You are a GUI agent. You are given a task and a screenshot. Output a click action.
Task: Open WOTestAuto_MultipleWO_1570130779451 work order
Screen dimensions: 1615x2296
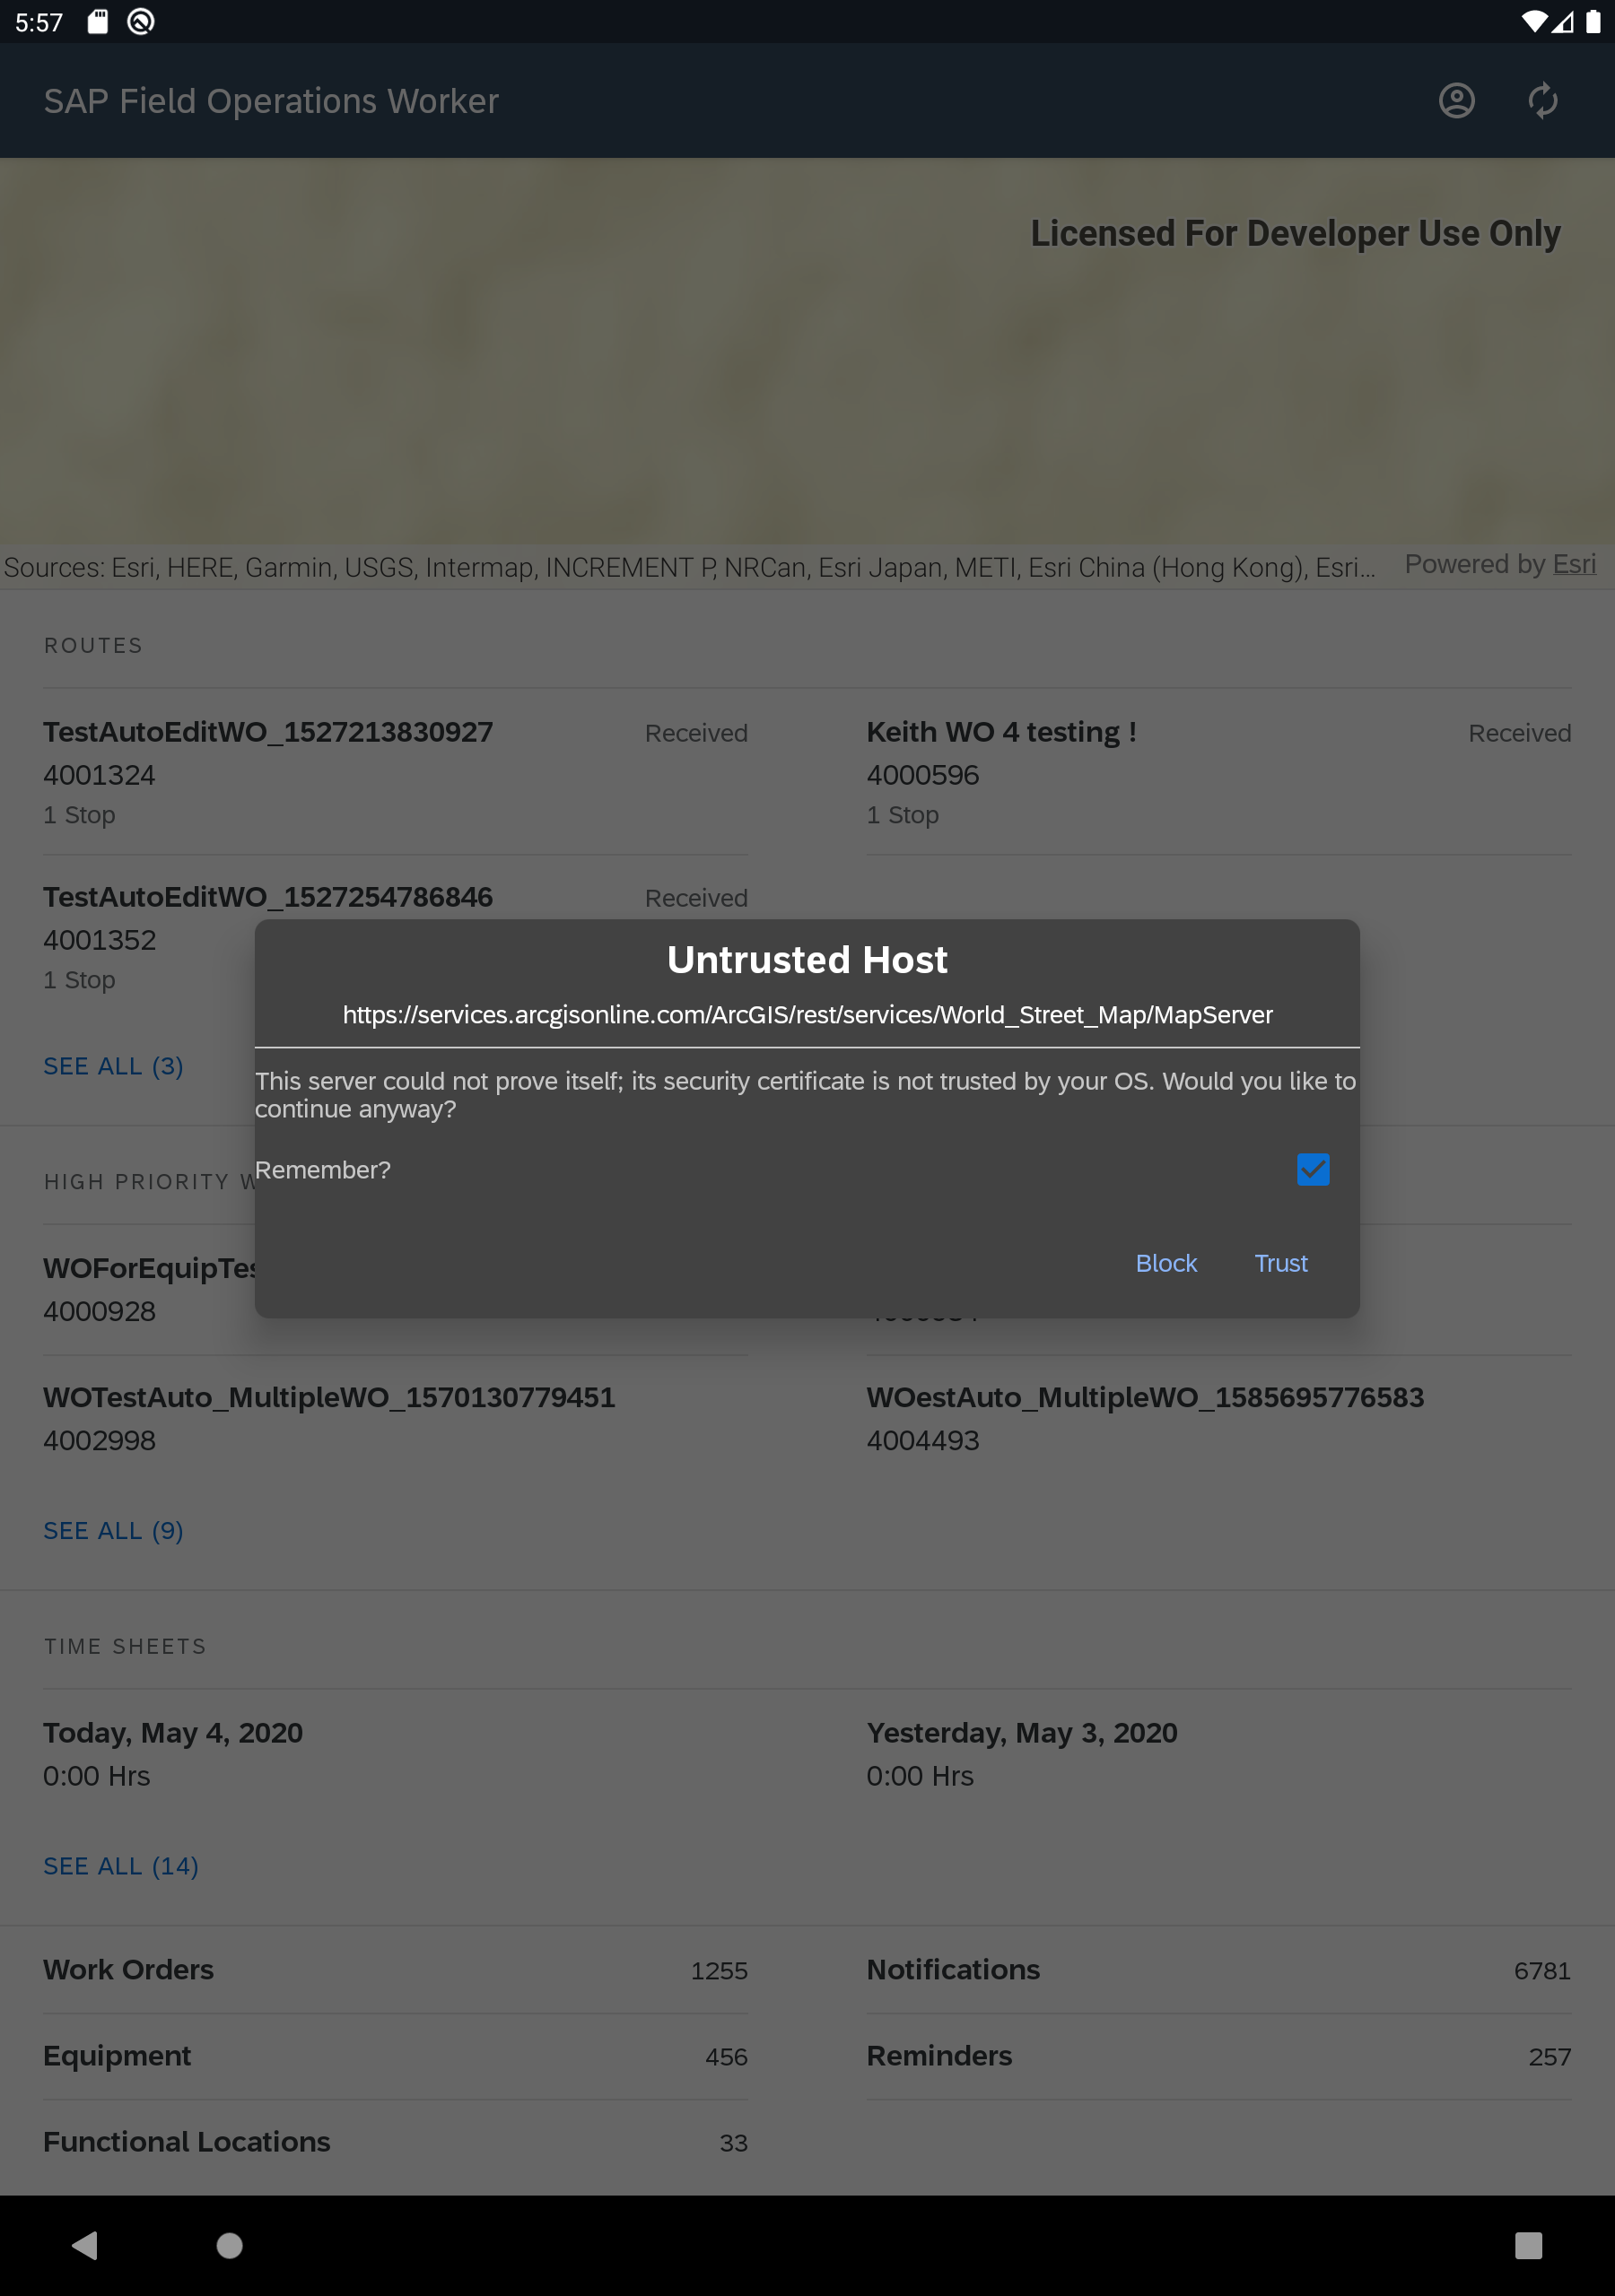[396, 1418]
